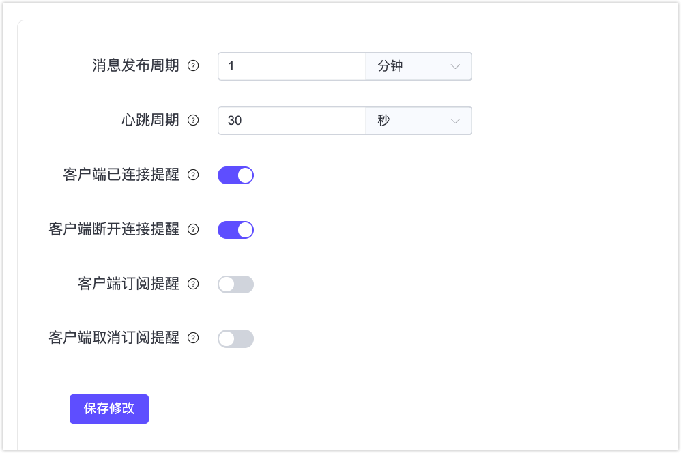The width and height of the screenshot is (681, 453).
Task: Click question mark next to 客户端断开连接提醒
Action: click(194, 230)
